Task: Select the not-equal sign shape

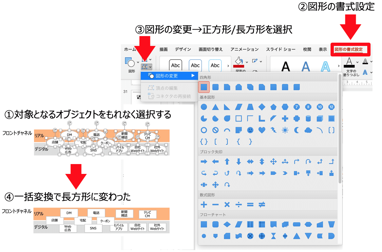Action: [x=261, y=204]
